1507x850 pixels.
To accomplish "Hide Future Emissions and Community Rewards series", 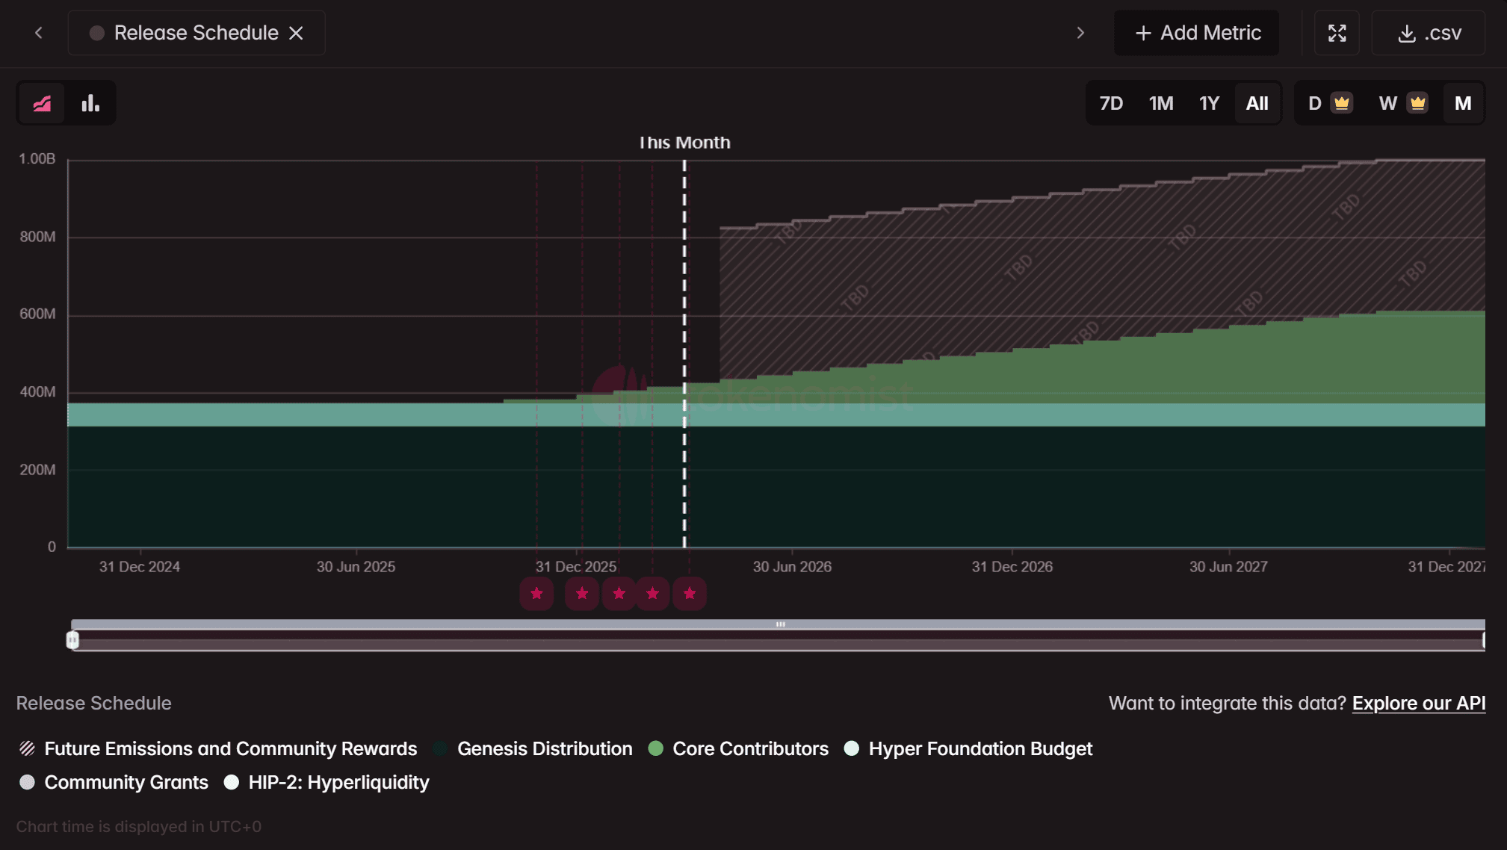I will (x=218, y=748).
